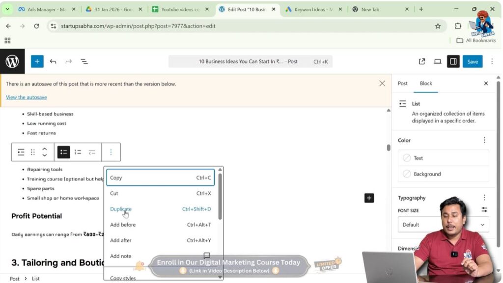View site information icon in address bar

pyautogui.click(x=53, y=26)
